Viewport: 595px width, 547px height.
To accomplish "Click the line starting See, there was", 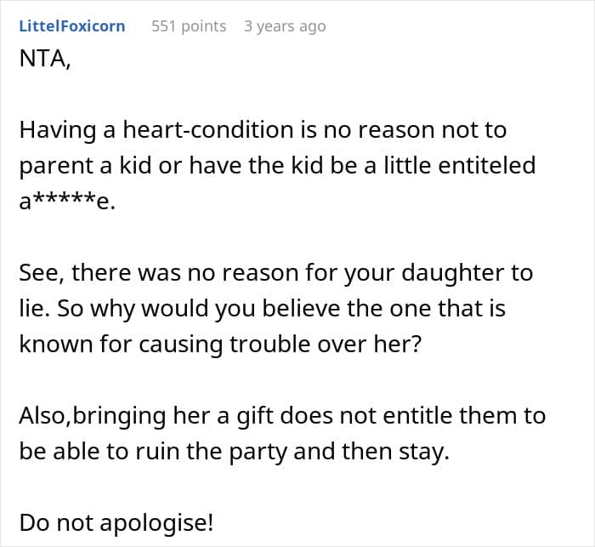I will pos(276,273).
